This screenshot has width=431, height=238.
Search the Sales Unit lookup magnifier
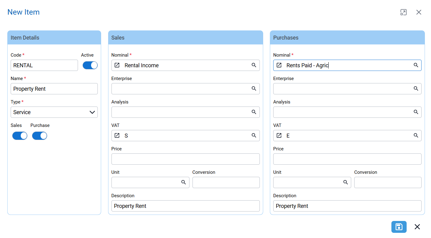pyautogui.click(x=184, y=182)
